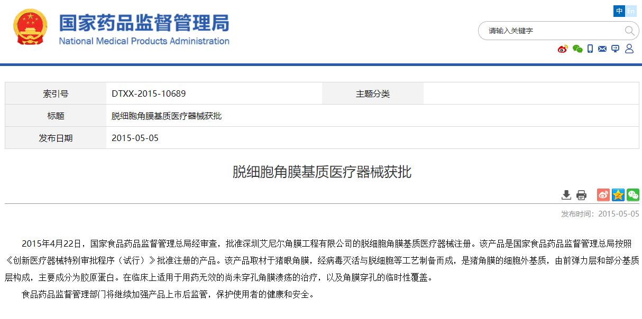642x319 pixels.
Task: Share to QQ Zone with star icon
Action: [618, 195]
